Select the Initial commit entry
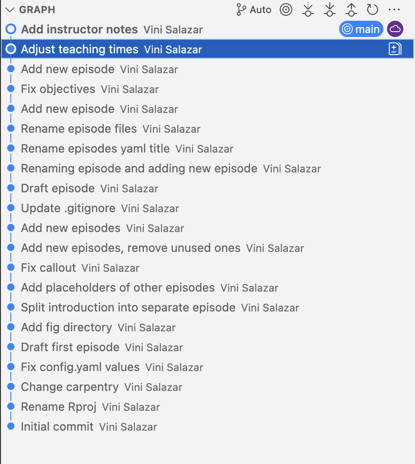Screen dimensions: 415x464 point(57,427)
